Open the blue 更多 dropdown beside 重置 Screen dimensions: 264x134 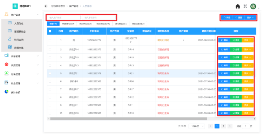(250, 17)
